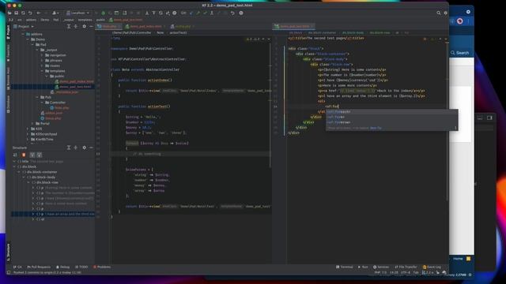
Task: Click the Structure panel gear icon
Action: pyautogui.click(x=85, y=148)
